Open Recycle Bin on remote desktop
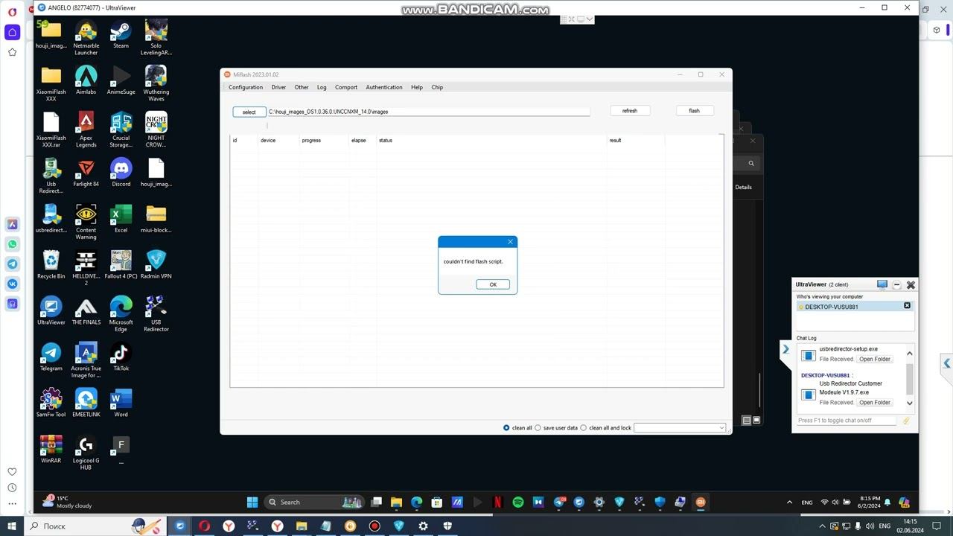The height and width of the screenshot is (536, 953). pyautogui.click(x=51, y=266)
